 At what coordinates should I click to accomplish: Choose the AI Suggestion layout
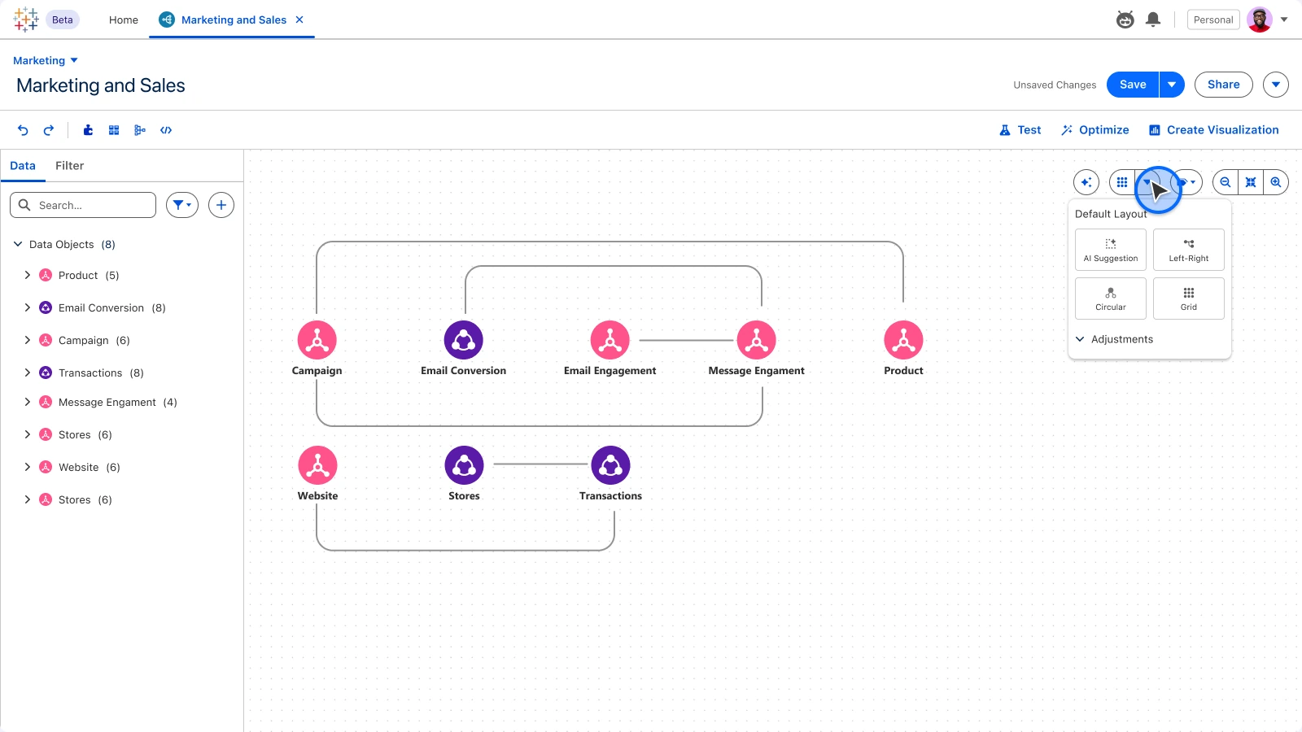pos(1111,250)
